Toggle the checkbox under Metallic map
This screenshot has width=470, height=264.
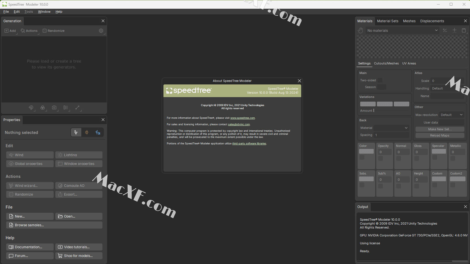click(453, 158)
